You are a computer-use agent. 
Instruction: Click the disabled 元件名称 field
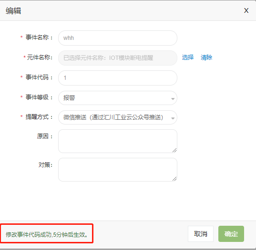coord(118,58)
